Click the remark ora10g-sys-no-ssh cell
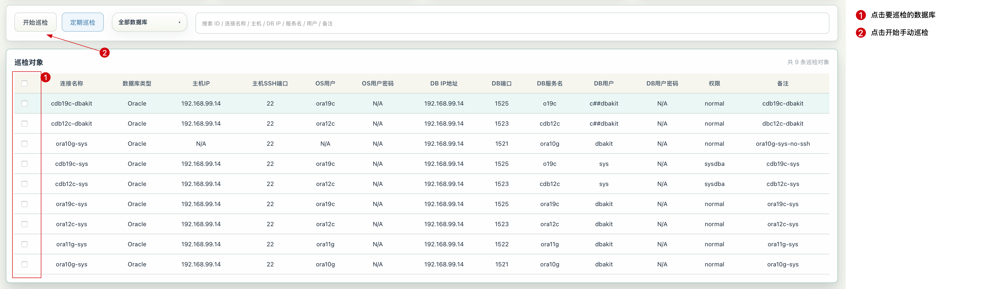Image resolution: width=1007 pixels, height=289 pixels. pos(783,143)
